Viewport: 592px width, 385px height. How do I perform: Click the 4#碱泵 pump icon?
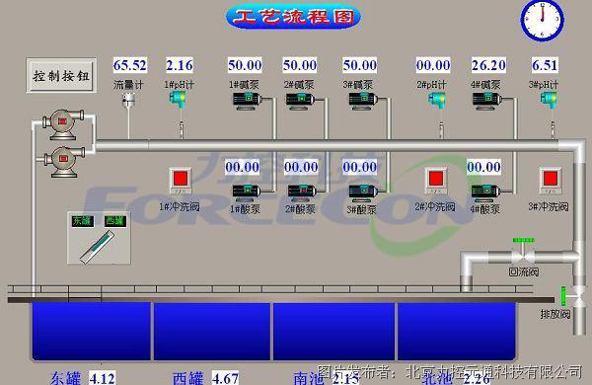(487, 100)
